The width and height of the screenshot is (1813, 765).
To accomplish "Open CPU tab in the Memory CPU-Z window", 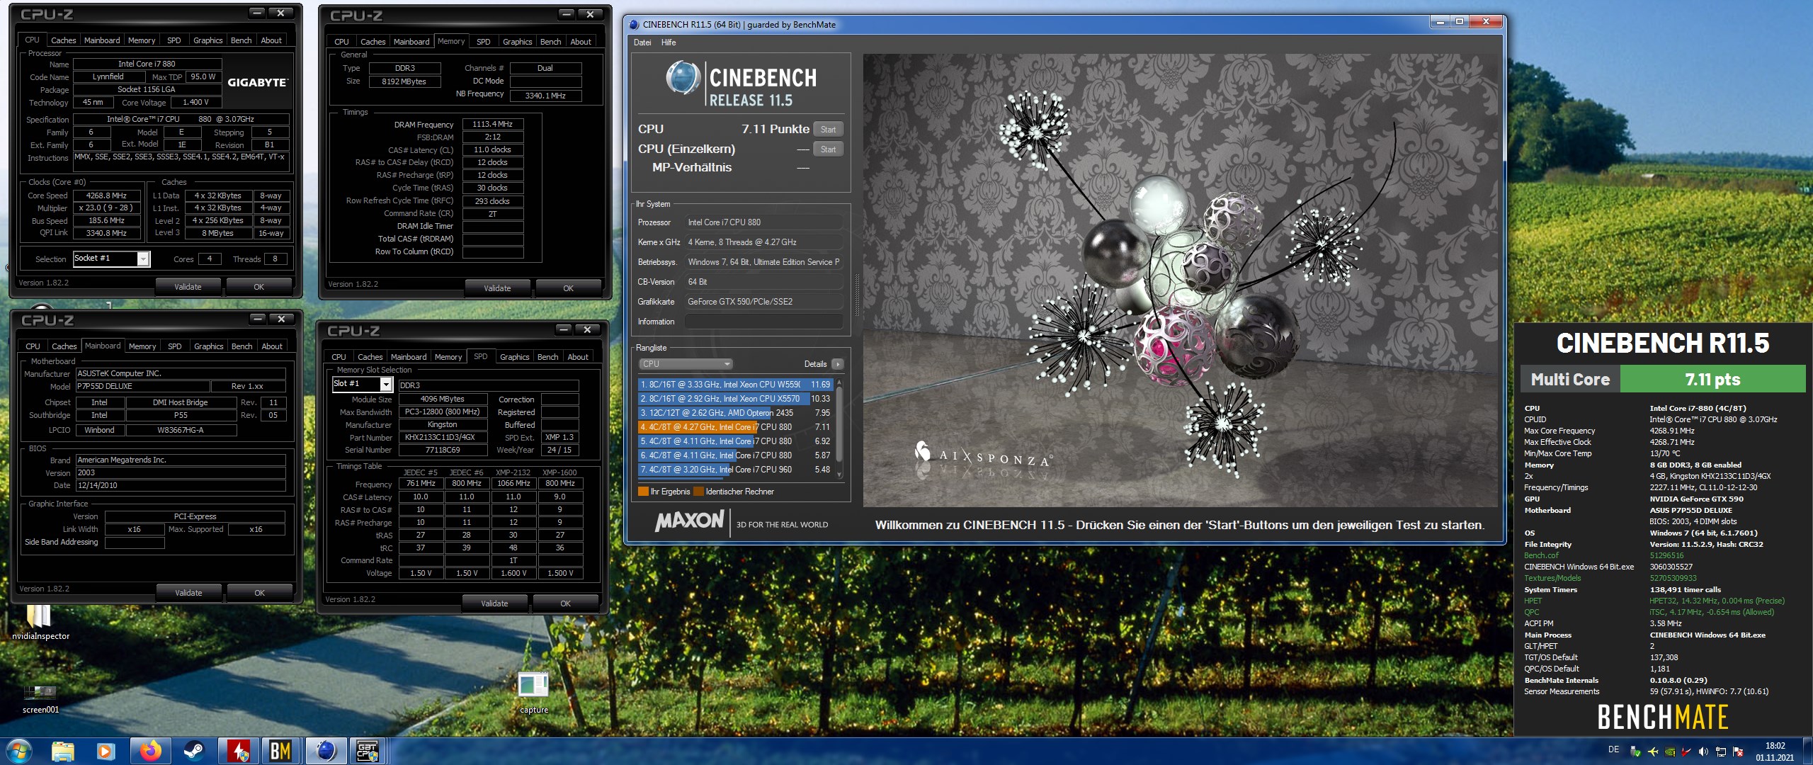I will 341,42.
